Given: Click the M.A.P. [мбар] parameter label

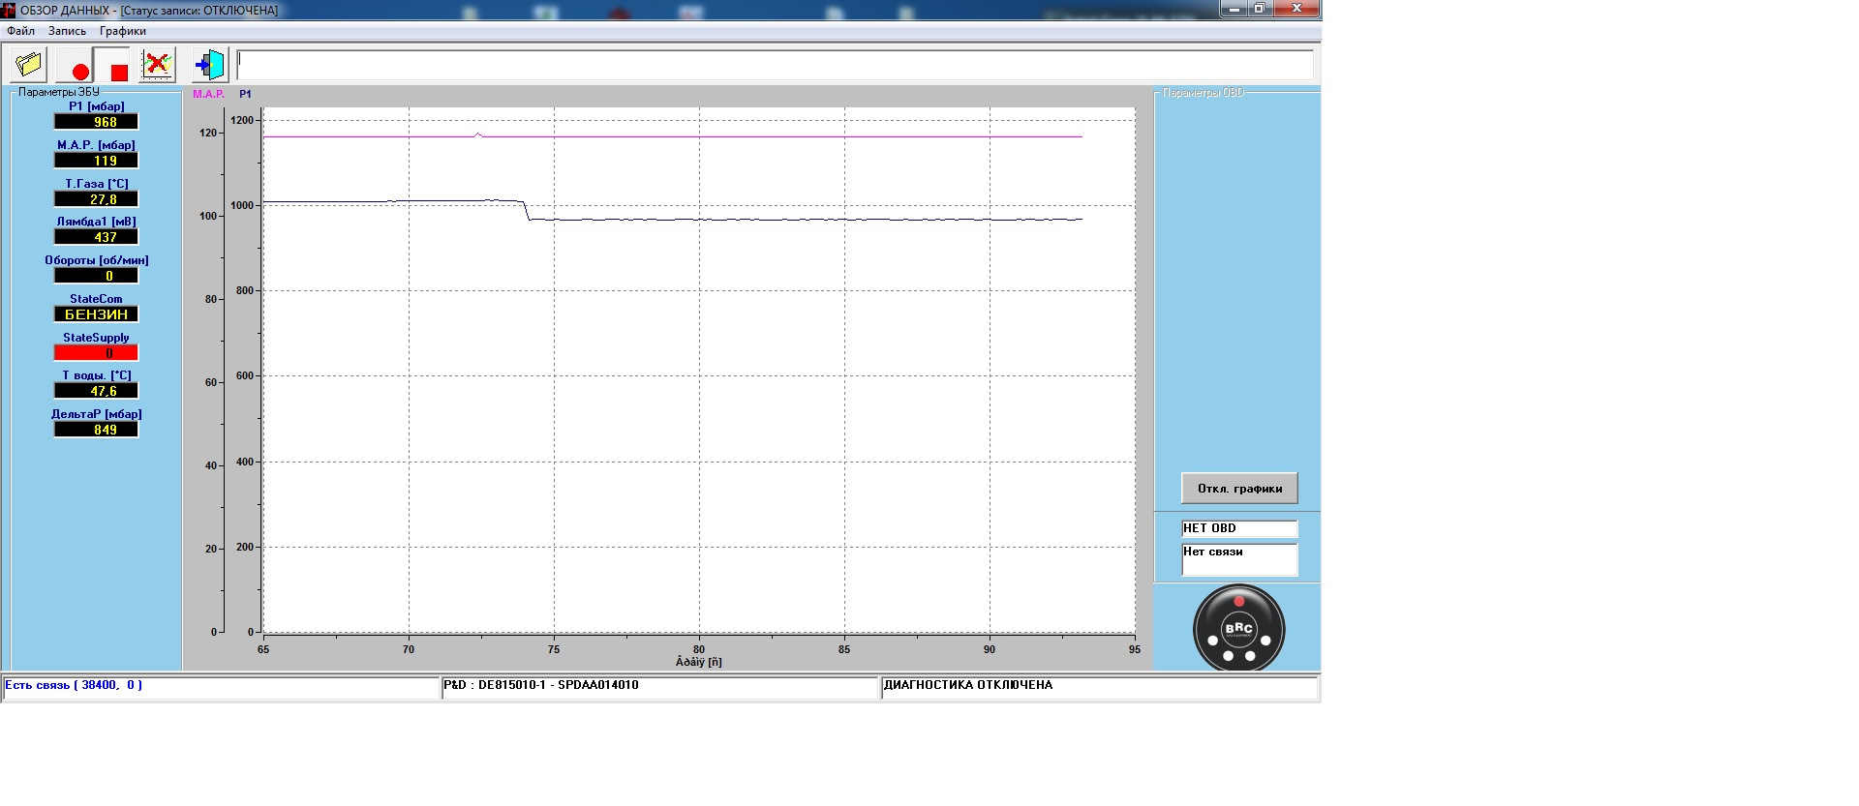Looking at the screenshot, I should tap(96, 145).
